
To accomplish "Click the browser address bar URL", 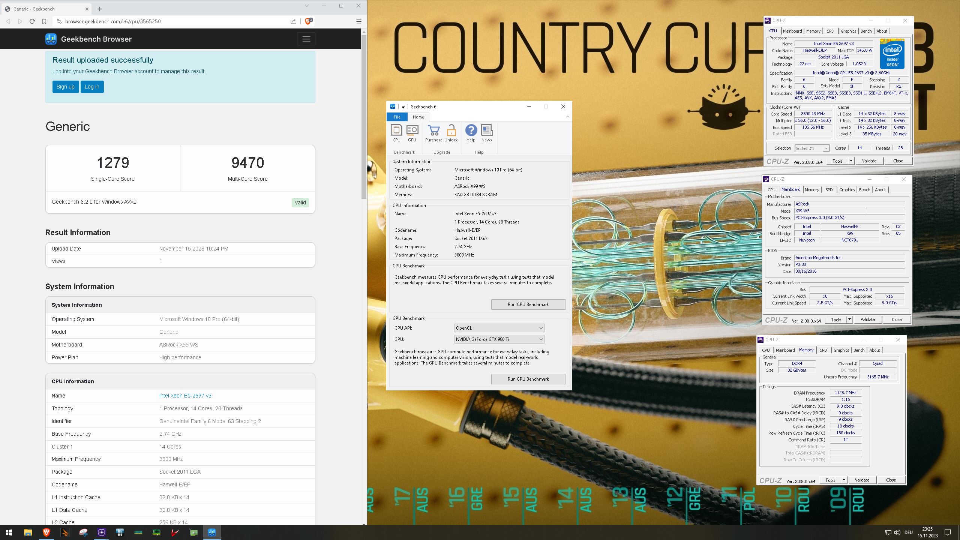I will 112,21.
